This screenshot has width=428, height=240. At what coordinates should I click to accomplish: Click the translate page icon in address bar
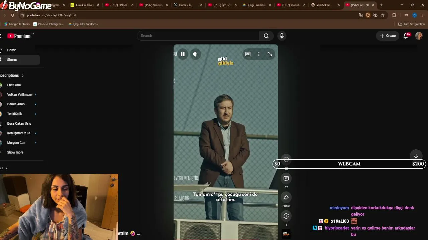pos(360,15)
